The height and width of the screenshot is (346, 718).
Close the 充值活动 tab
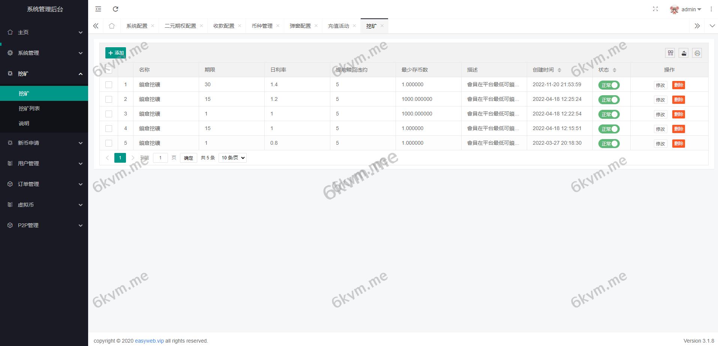pyautogui.click(x=354, y=25)
